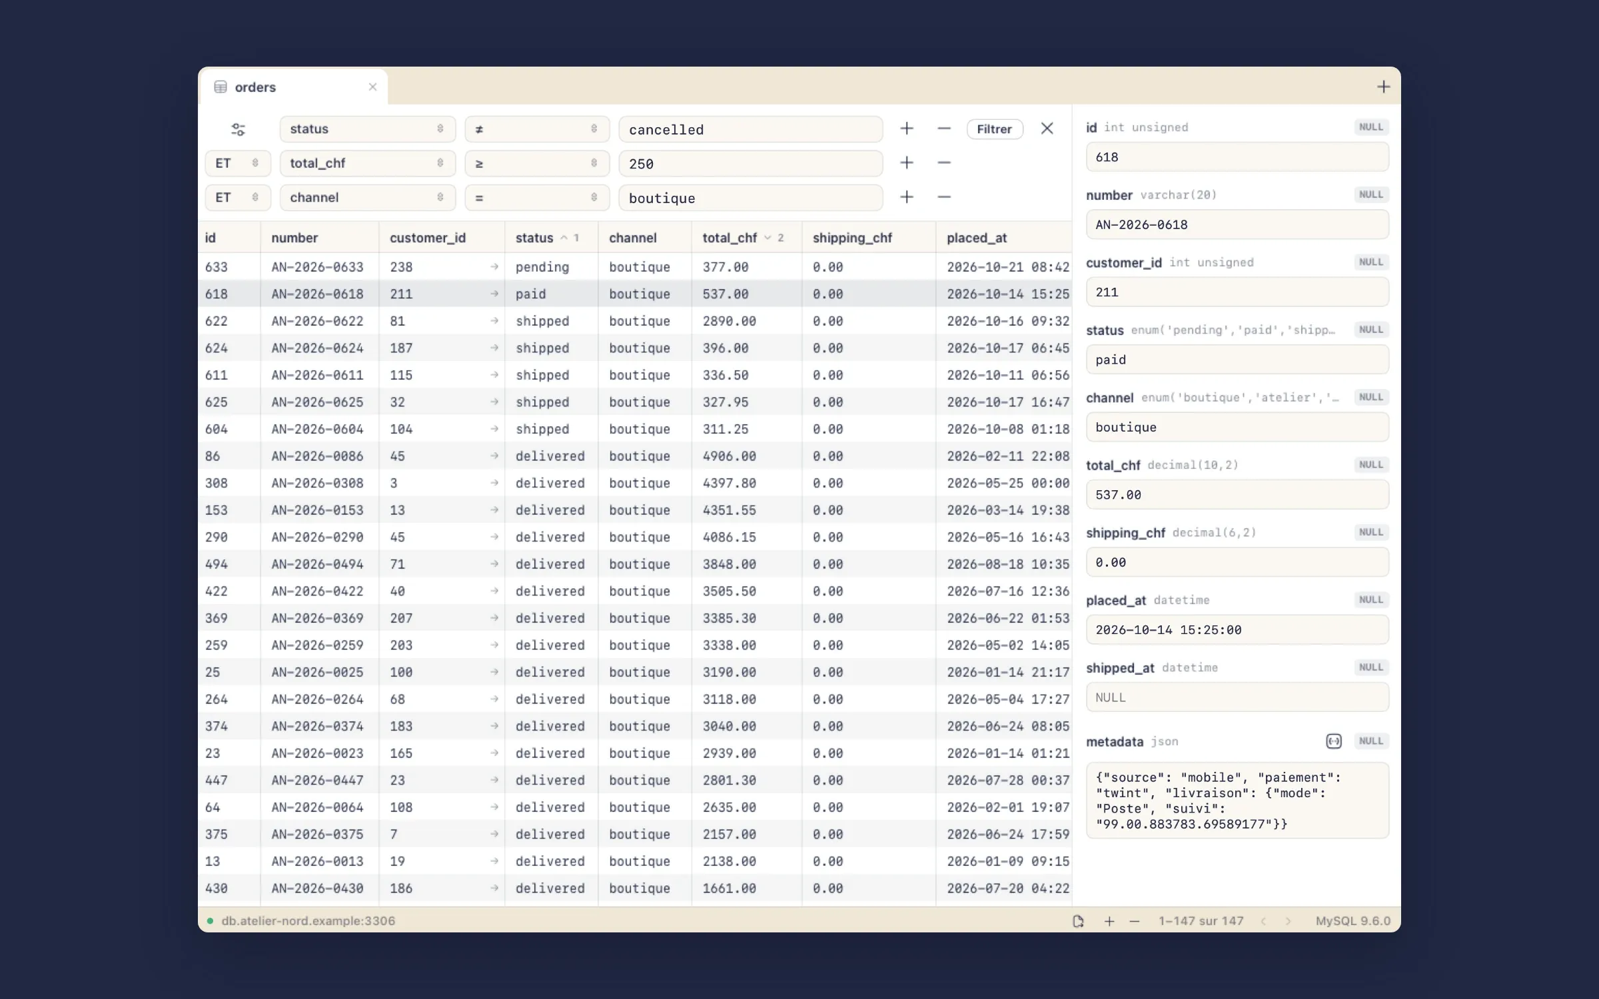The image size is (1599, 999).
Task: Click the cancelled filter value field
Action: pos(751,129)
